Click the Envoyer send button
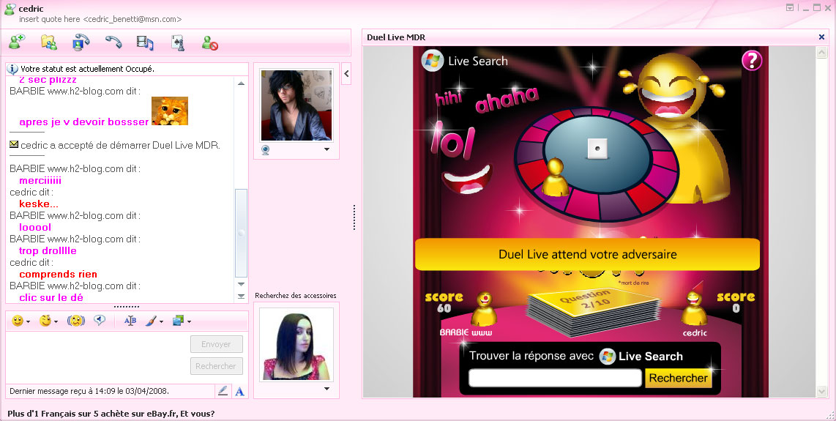 (216, 344)
